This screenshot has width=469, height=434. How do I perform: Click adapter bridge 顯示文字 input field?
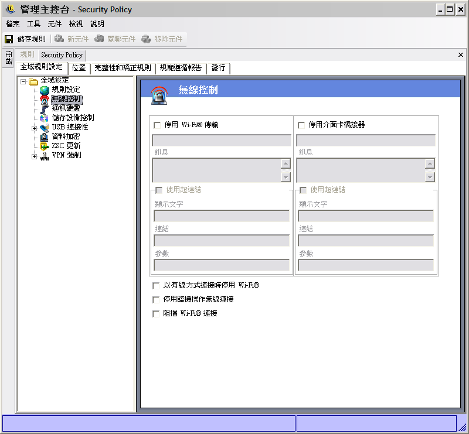(x=366, y=216)
